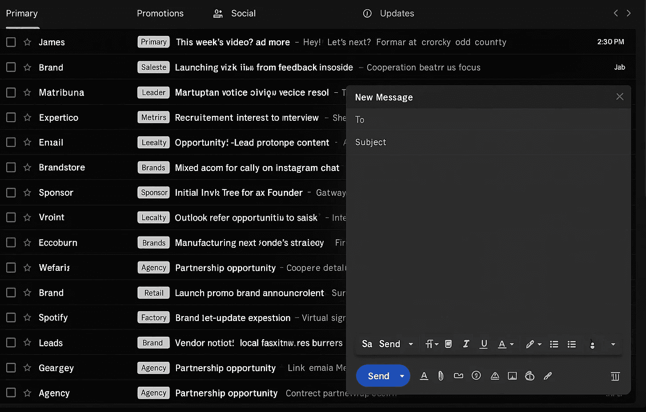This screenshot has height=412, width=646.
Task: Open the text color A dropdown
Action: pos(506,344)
